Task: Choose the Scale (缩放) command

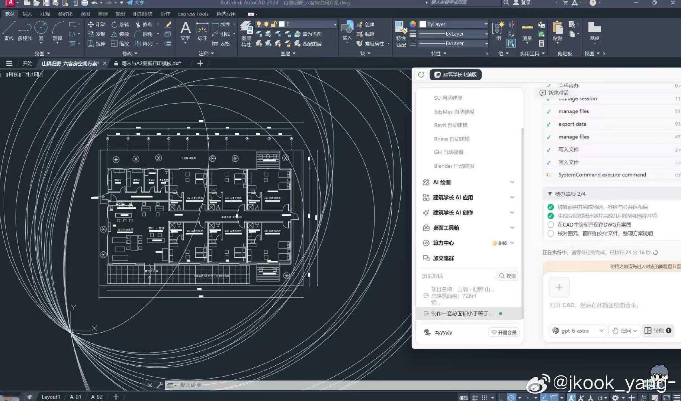Action: (120, 44)
